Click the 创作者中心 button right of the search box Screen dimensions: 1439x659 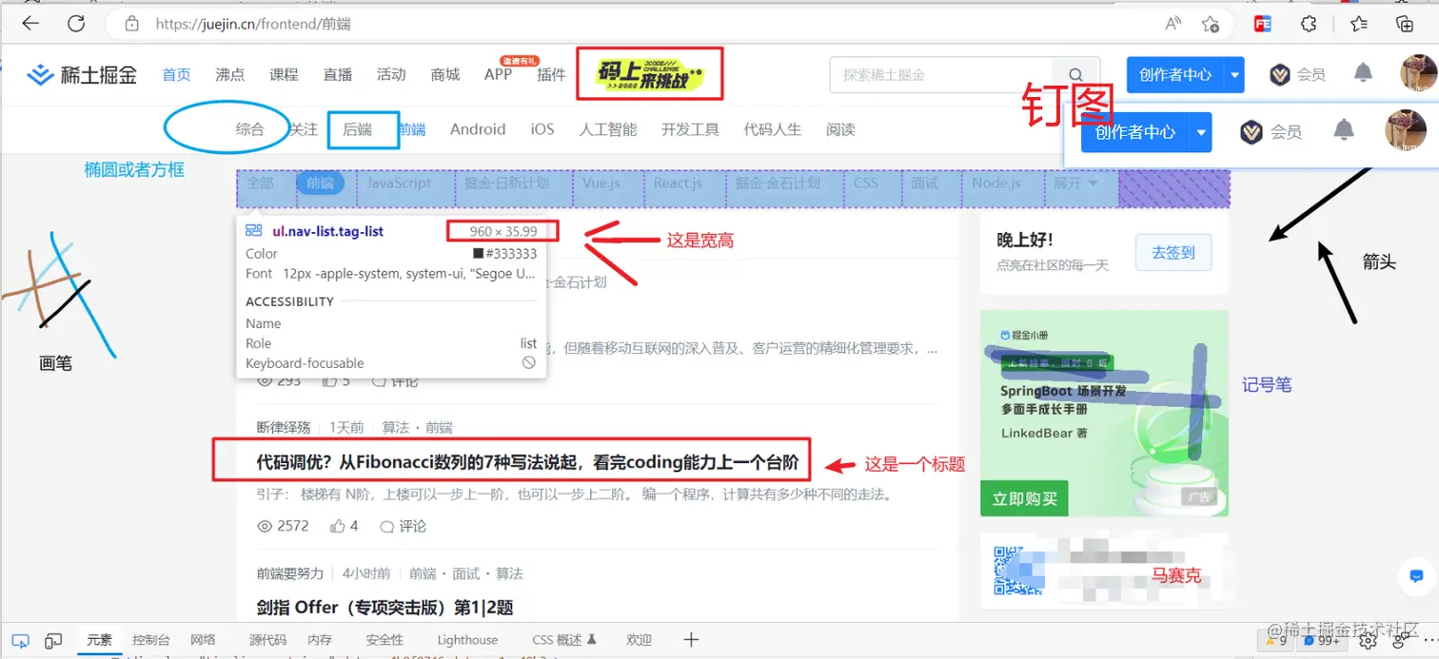click(x=1175, y=74)
